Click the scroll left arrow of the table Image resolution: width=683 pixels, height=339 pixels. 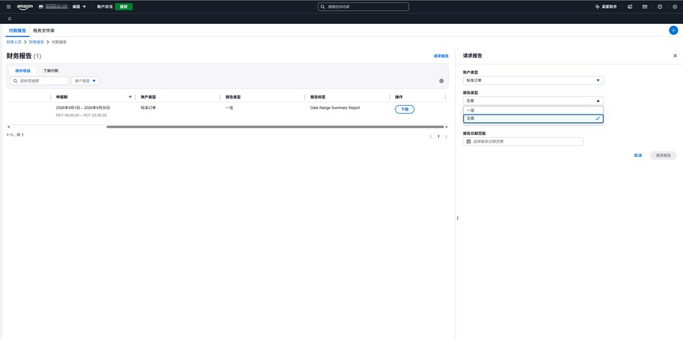pos(8,127)
